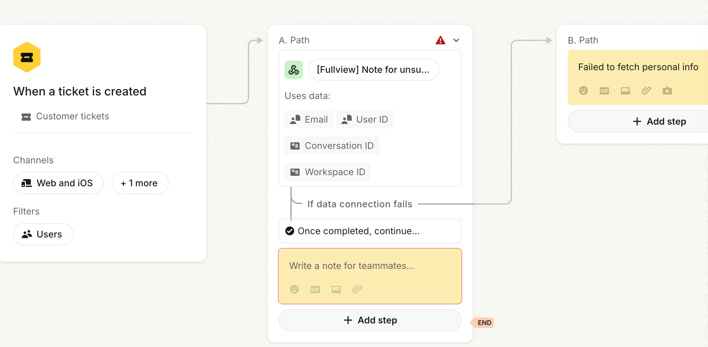The height and width of the screenshot is (347, 708).
Task: Click GIF icon in Path B note
Action: point(604,91)
